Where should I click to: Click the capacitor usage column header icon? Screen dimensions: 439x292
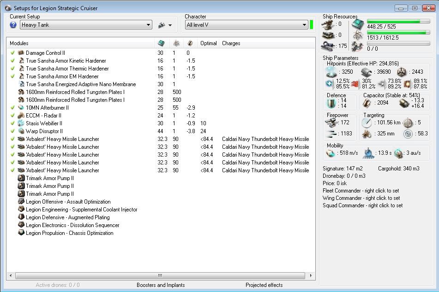point(190,43)
